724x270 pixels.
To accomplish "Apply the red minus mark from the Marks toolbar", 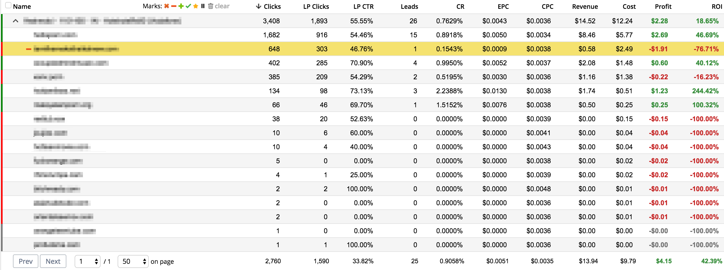I will [x=174, y=6].
